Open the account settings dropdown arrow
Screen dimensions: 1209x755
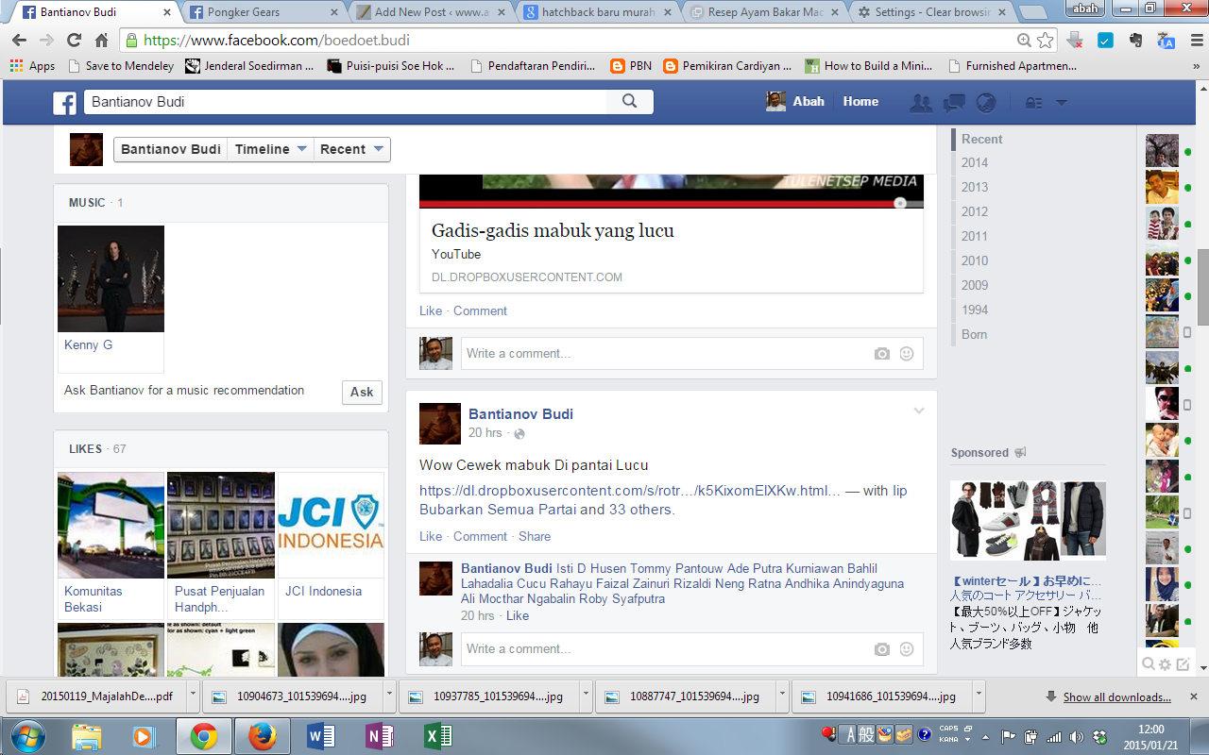point(1061,103)
